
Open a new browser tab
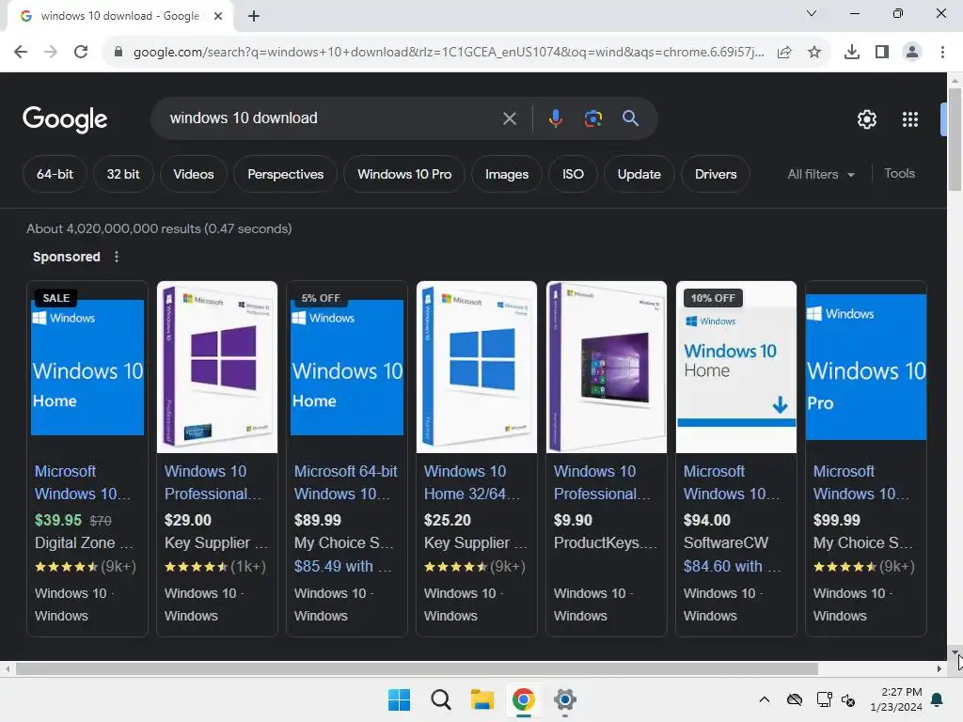(x=254, y=16)
